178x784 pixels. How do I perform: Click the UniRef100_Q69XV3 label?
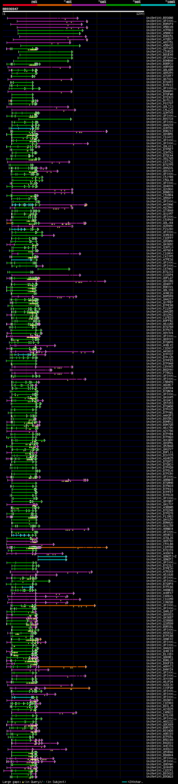click(160, 339)
